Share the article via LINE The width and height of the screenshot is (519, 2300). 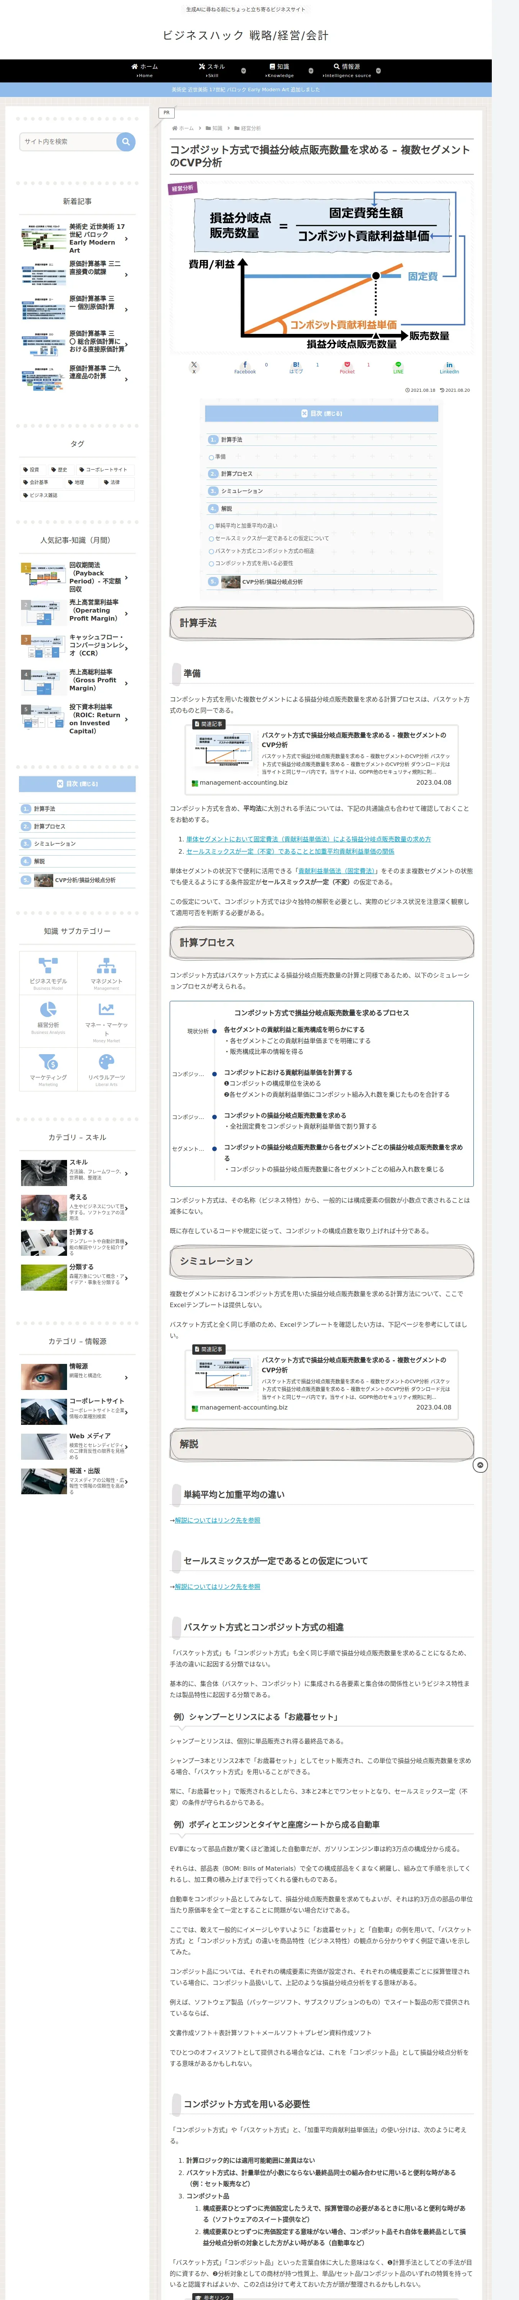click(x=399, y=367)
